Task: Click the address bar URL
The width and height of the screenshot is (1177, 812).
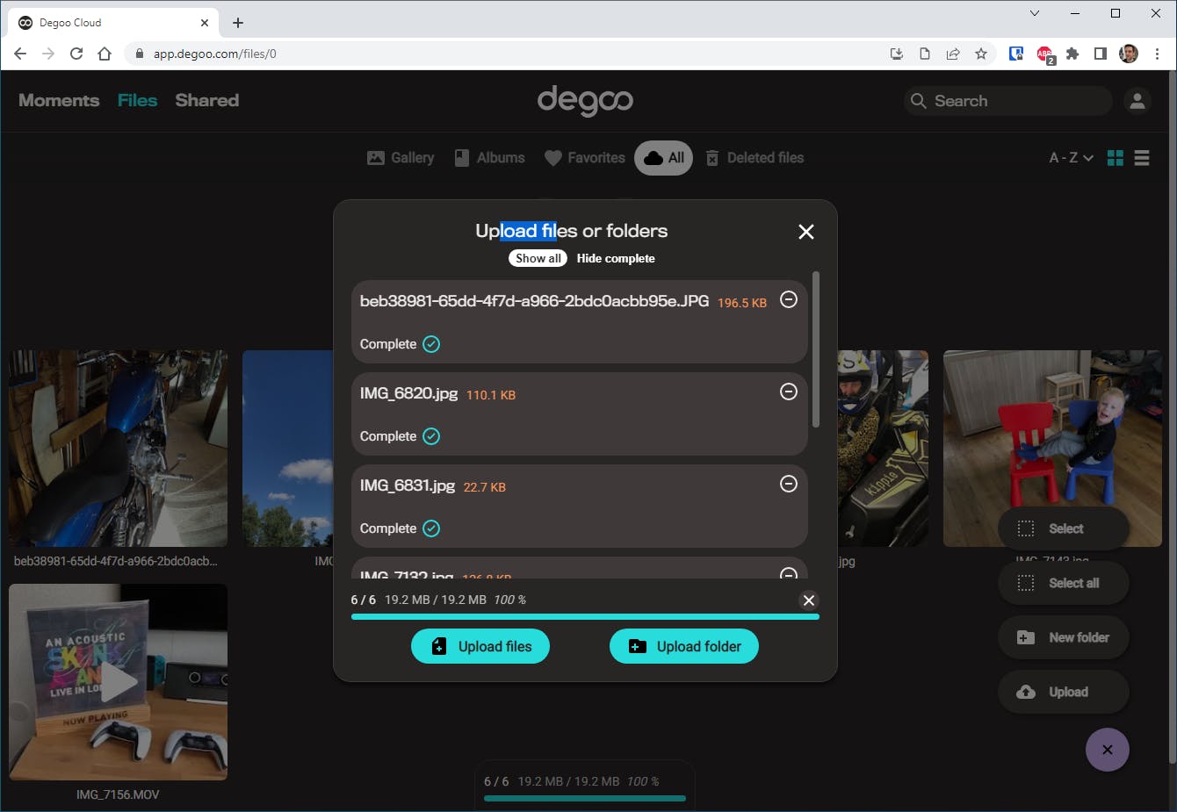Action: pos(215,54)
